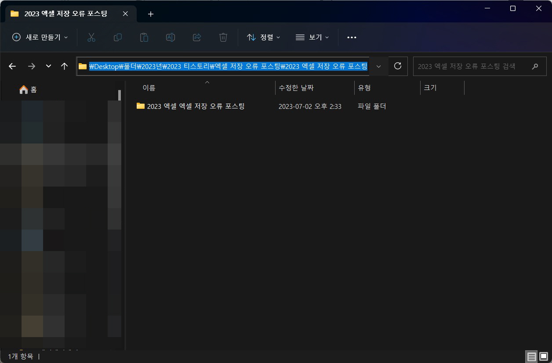Open the 새로 만들기 dropdown
552x363 pixels.
click(x=39, y=37)
